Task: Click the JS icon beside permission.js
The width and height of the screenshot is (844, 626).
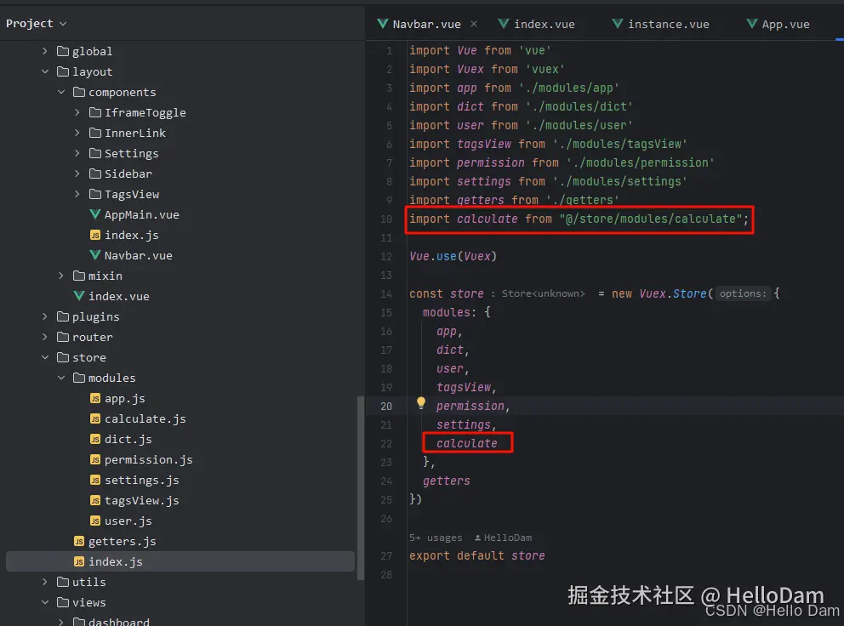Action: [95, 459]
